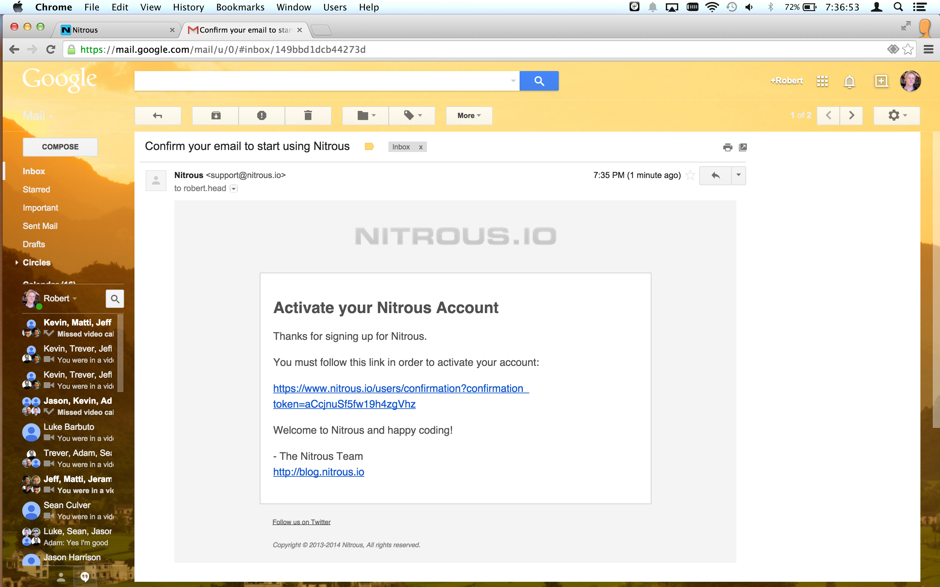Open the email in a new window

[743, 147]
